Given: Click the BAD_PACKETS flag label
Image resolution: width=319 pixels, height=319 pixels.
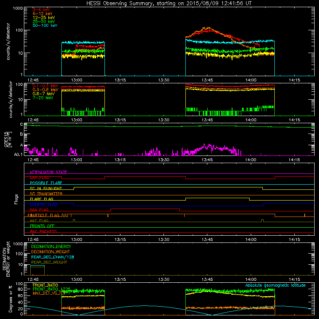Looking at the screenshot, I should (43, 231).
